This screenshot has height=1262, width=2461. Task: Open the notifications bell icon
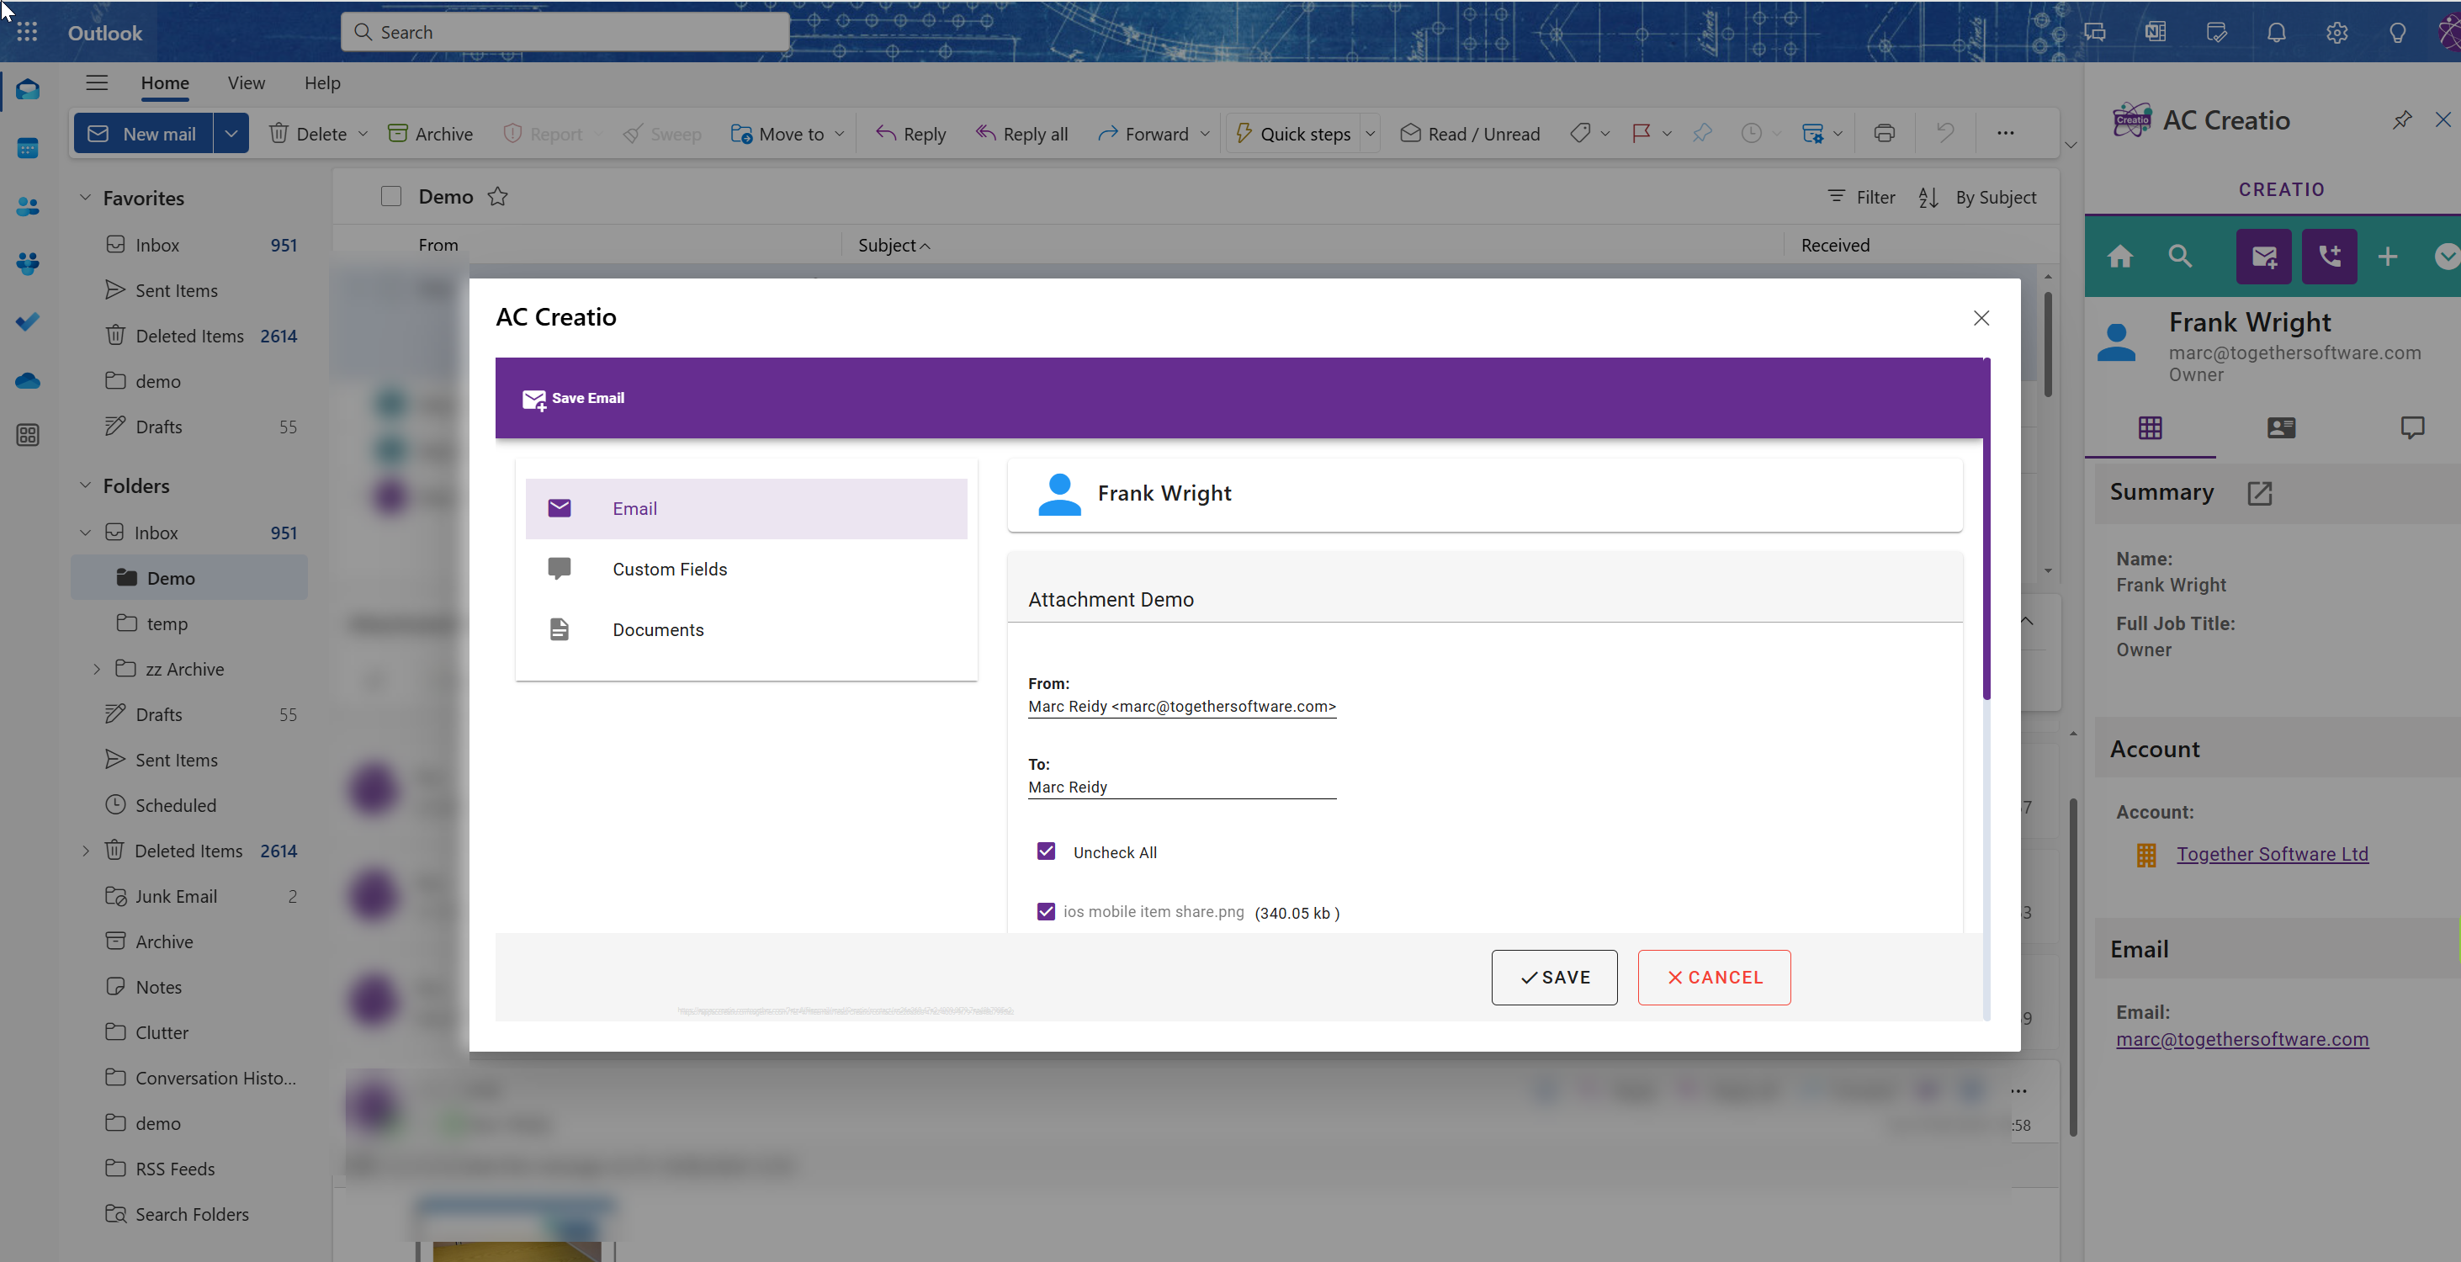click(2277, 33)
